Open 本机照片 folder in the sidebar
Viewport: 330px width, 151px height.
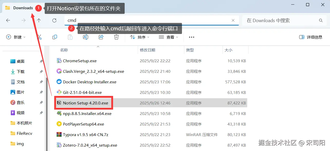(x=24, y=123)
